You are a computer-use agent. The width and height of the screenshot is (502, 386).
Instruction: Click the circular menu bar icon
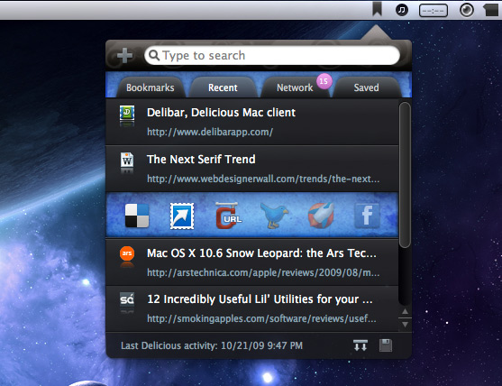(x=467, y=10)
